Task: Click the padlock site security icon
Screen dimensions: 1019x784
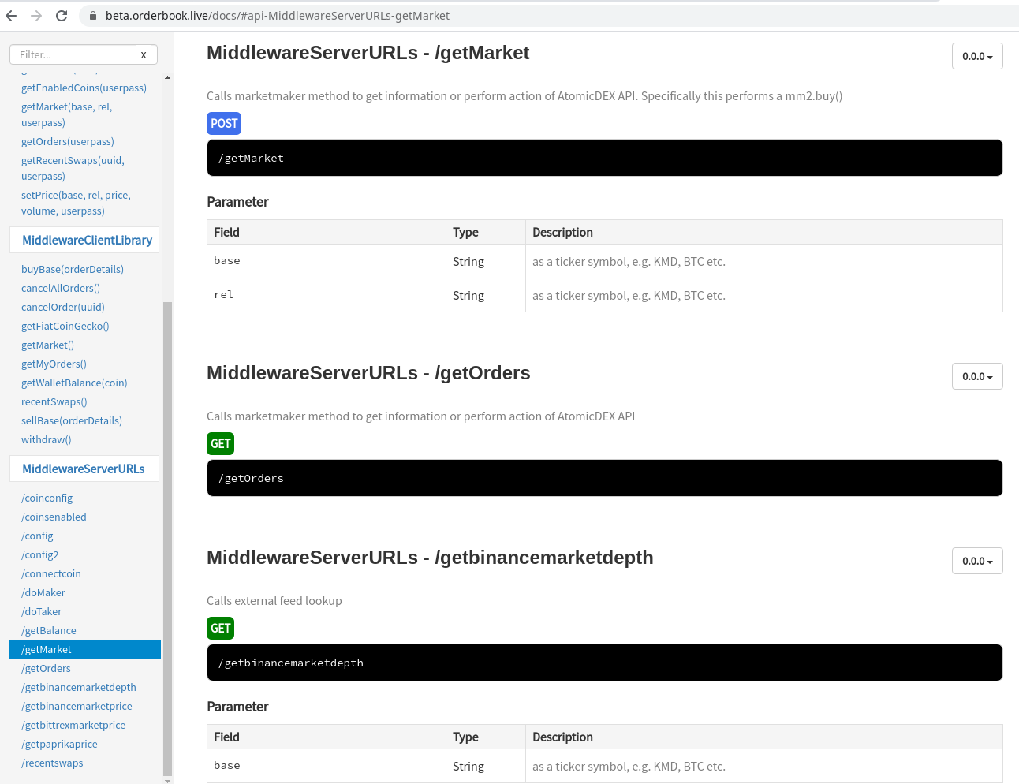Action: click(x=92, y=16)
